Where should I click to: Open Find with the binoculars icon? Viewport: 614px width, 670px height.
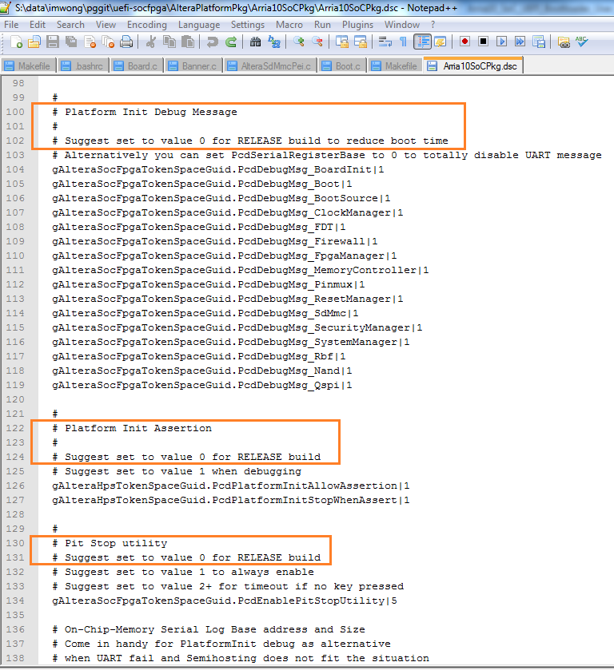pyautogui.click(x=256, y=42)
